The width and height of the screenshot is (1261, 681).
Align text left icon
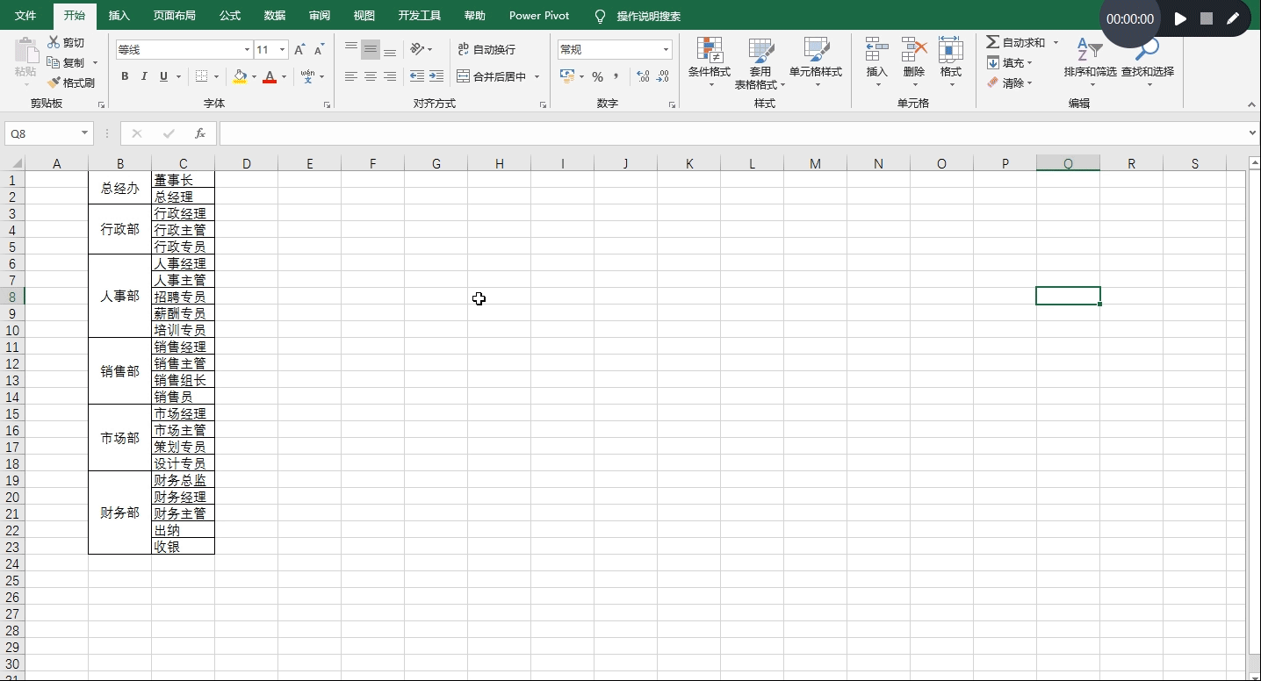[351, 76]
